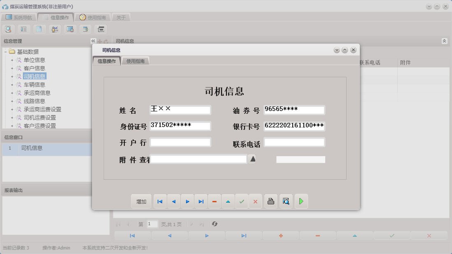Open the personnel chart toolbar icon
The image size is (452, 254).
(x=54, y=29)
